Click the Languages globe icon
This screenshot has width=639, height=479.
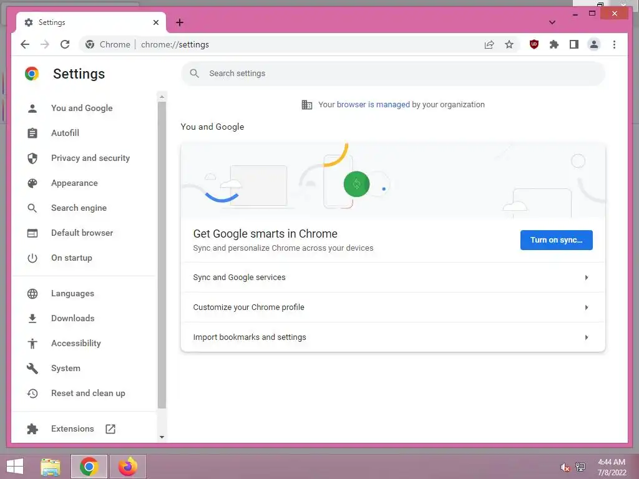pyautogui.click(x=32, y=293)
